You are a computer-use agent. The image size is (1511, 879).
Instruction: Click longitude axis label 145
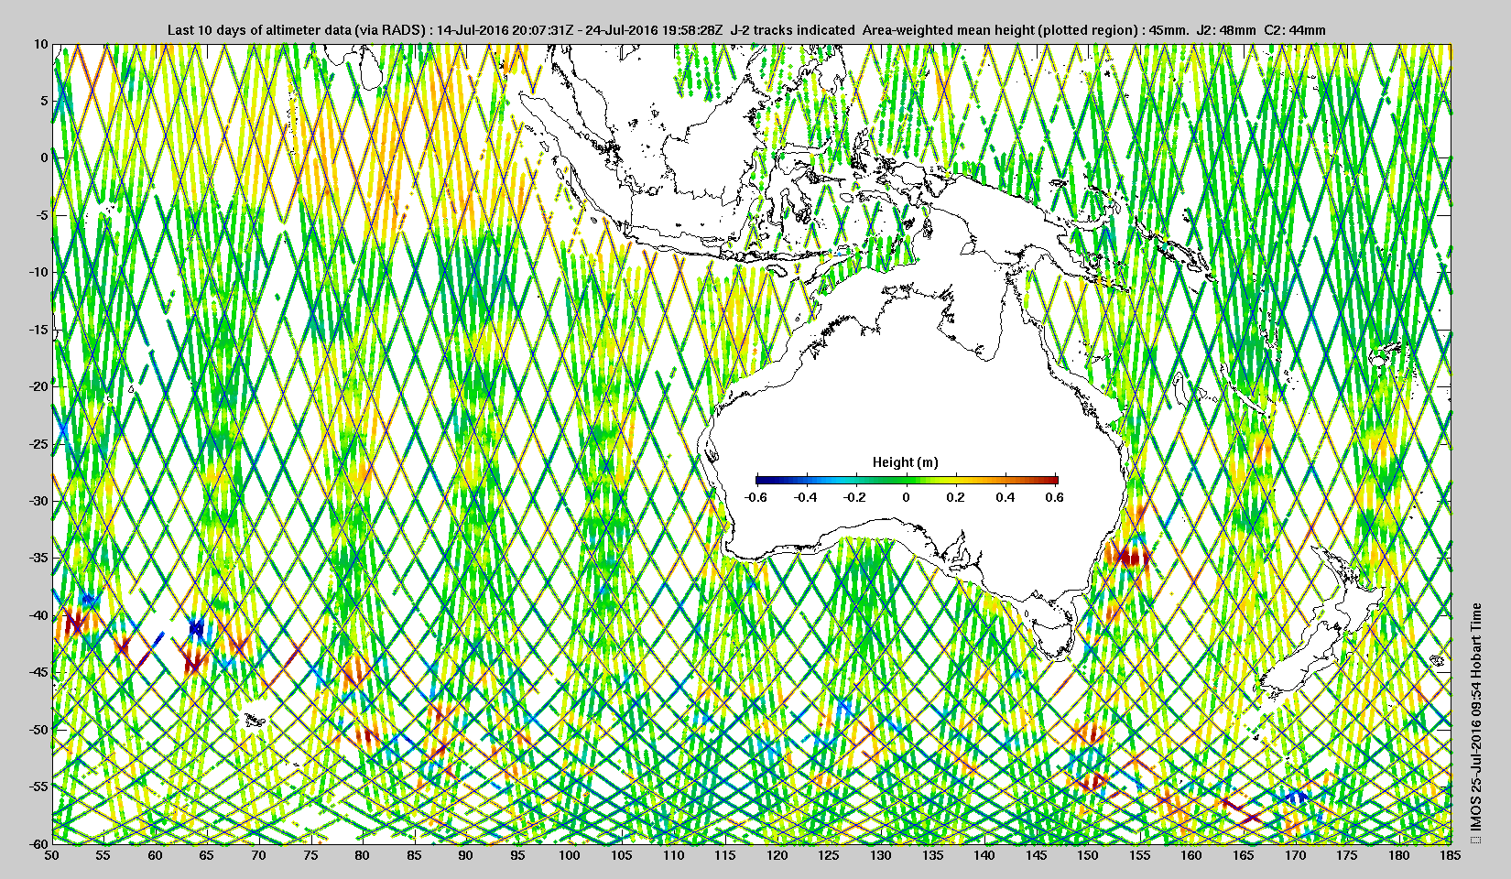pyautogui.click(x=1036, y=855)
